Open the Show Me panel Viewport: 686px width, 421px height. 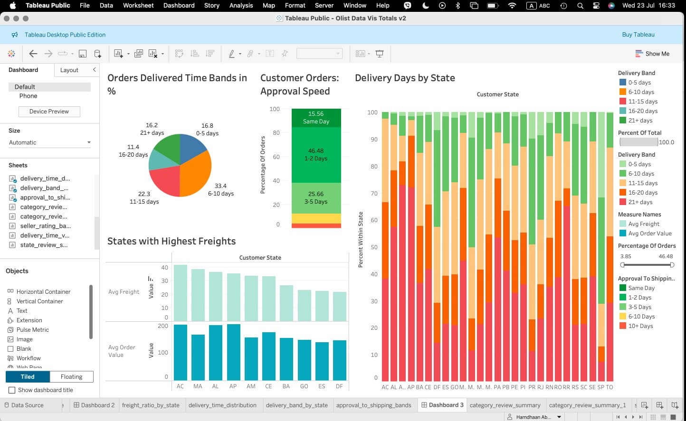[652, 54]
